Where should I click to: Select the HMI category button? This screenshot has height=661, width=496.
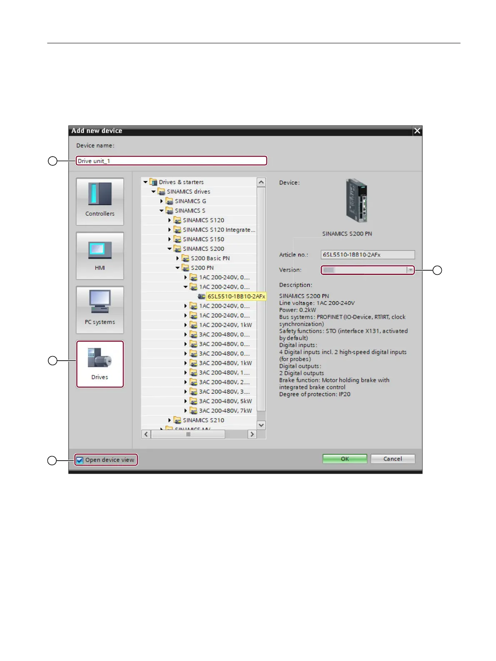pyautogui.click(x=100, y=256)
